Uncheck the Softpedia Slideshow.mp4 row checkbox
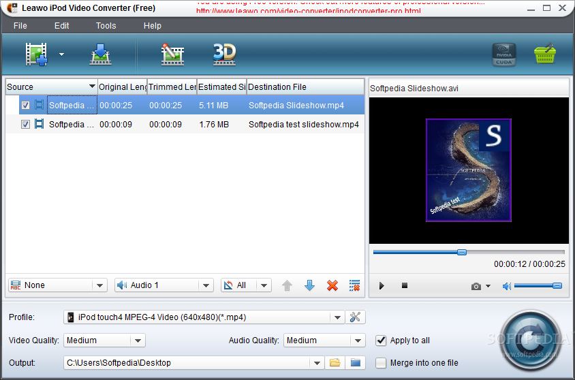The height and width of the screenshot is (380, 575). (x=25, y=105)
